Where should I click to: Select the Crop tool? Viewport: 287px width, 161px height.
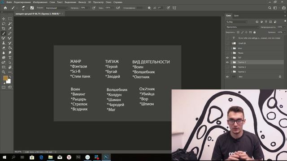coord(4,29)
